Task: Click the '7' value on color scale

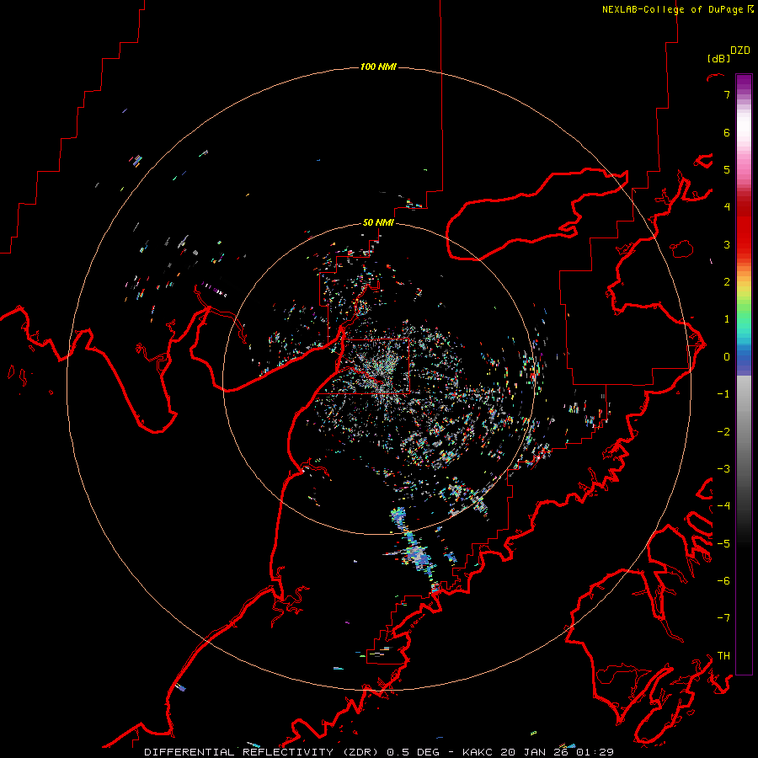Action: [727, 94]
